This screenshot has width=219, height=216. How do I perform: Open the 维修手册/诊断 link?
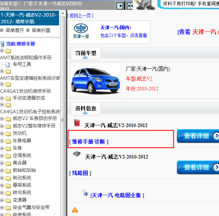click(x=89, y=142)
